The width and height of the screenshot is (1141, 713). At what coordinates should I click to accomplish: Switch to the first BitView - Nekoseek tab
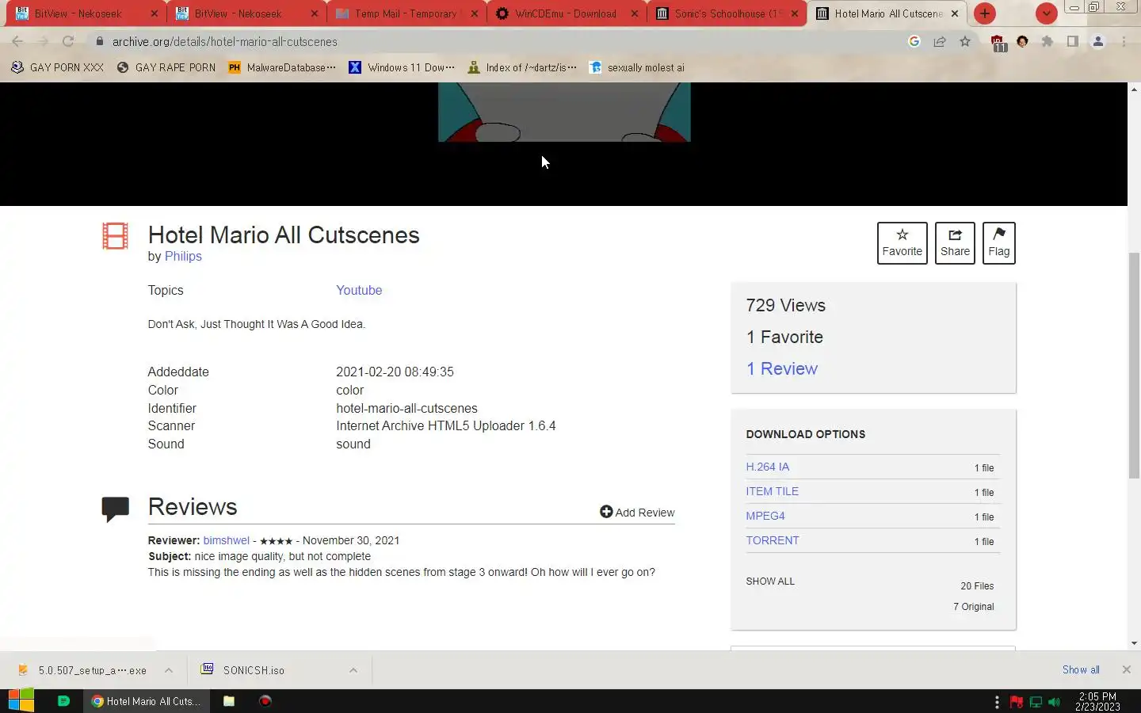pos(86,13)
